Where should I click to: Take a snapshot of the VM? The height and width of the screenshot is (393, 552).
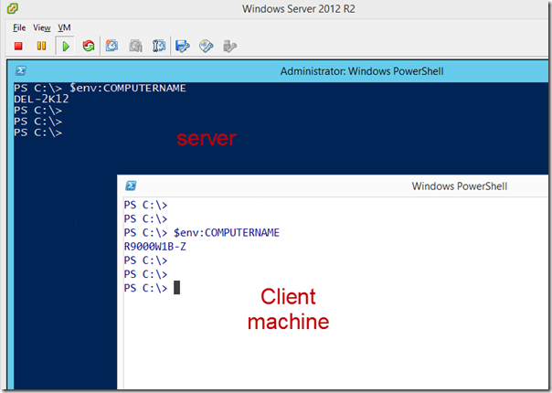pyautogui.click(x=111, y=46)
